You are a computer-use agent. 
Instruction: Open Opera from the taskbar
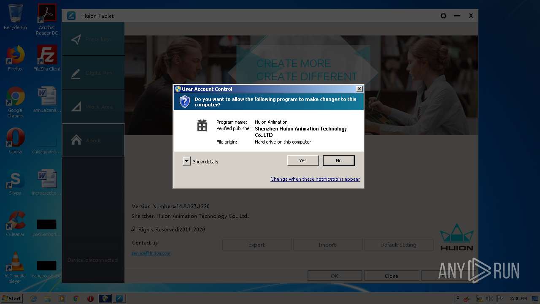pos(90,299)
